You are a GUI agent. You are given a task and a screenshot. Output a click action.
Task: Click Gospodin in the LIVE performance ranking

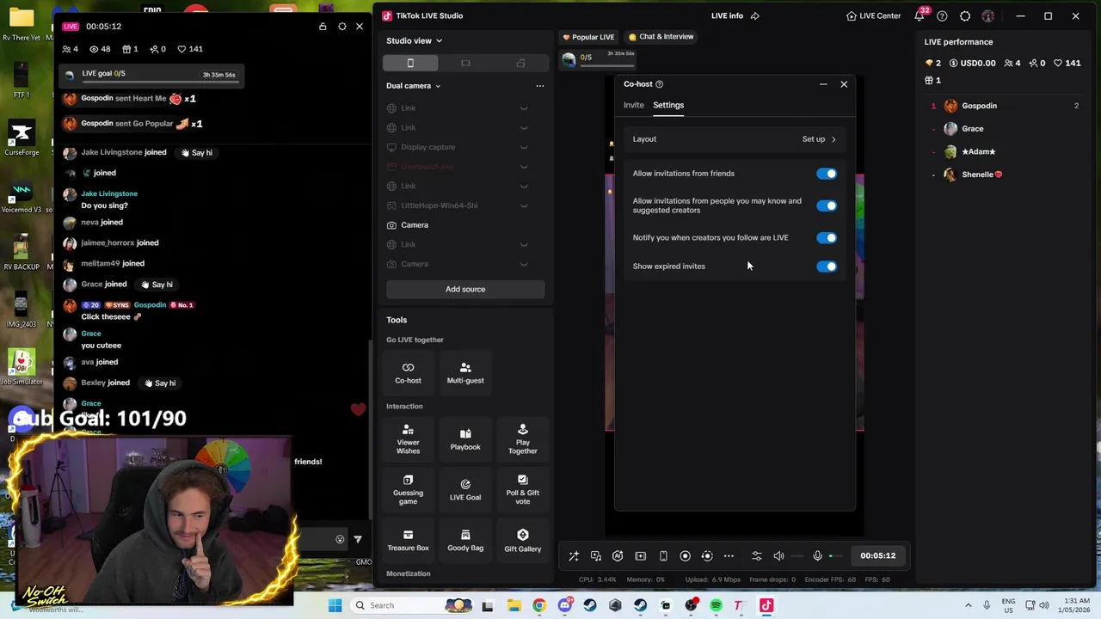[979, 106]
